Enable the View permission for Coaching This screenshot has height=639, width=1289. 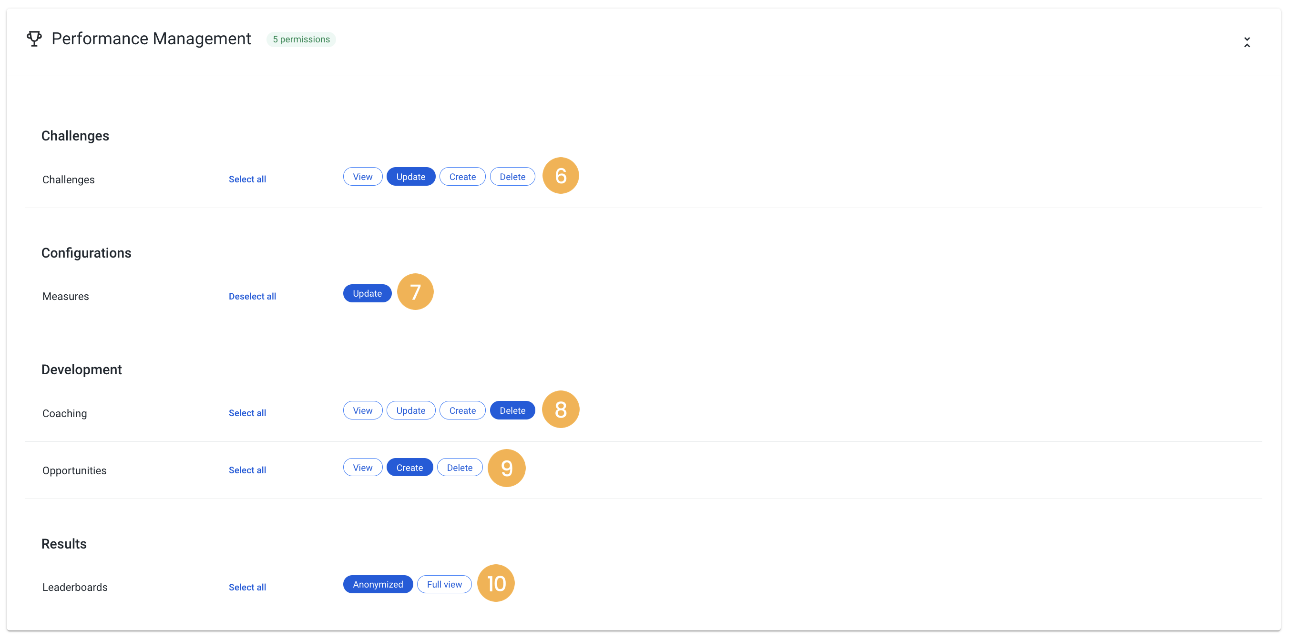tap(362, 410)
